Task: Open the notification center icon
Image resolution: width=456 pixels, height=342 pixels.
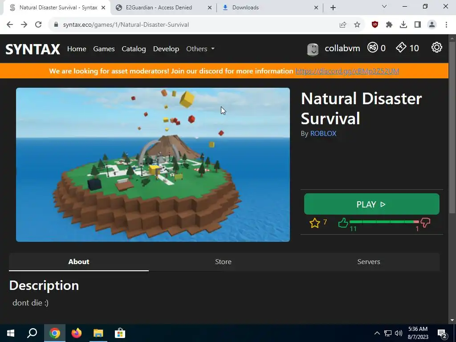Action: (442, 334)
